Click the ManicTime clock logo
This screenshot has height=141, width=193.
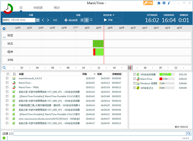coord(8,9)
